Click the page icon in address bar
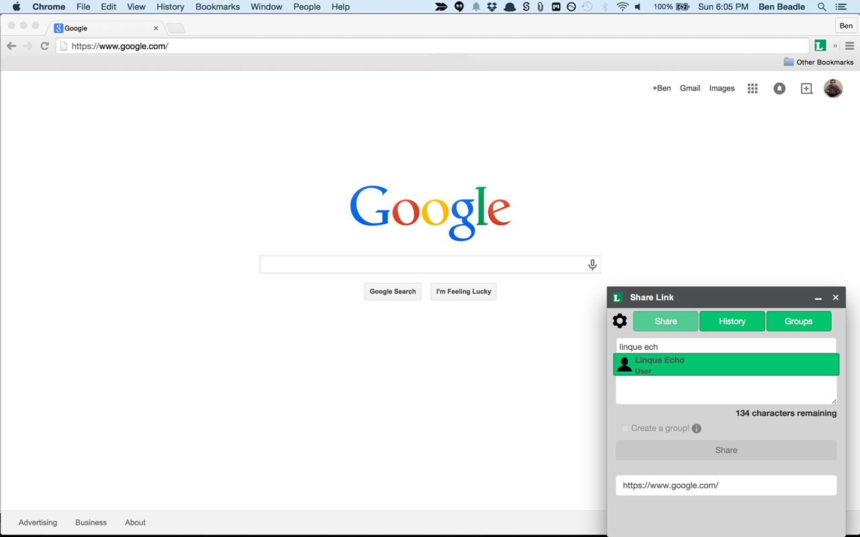This screenshot has width=860, height=537. (x=64, y=46)
